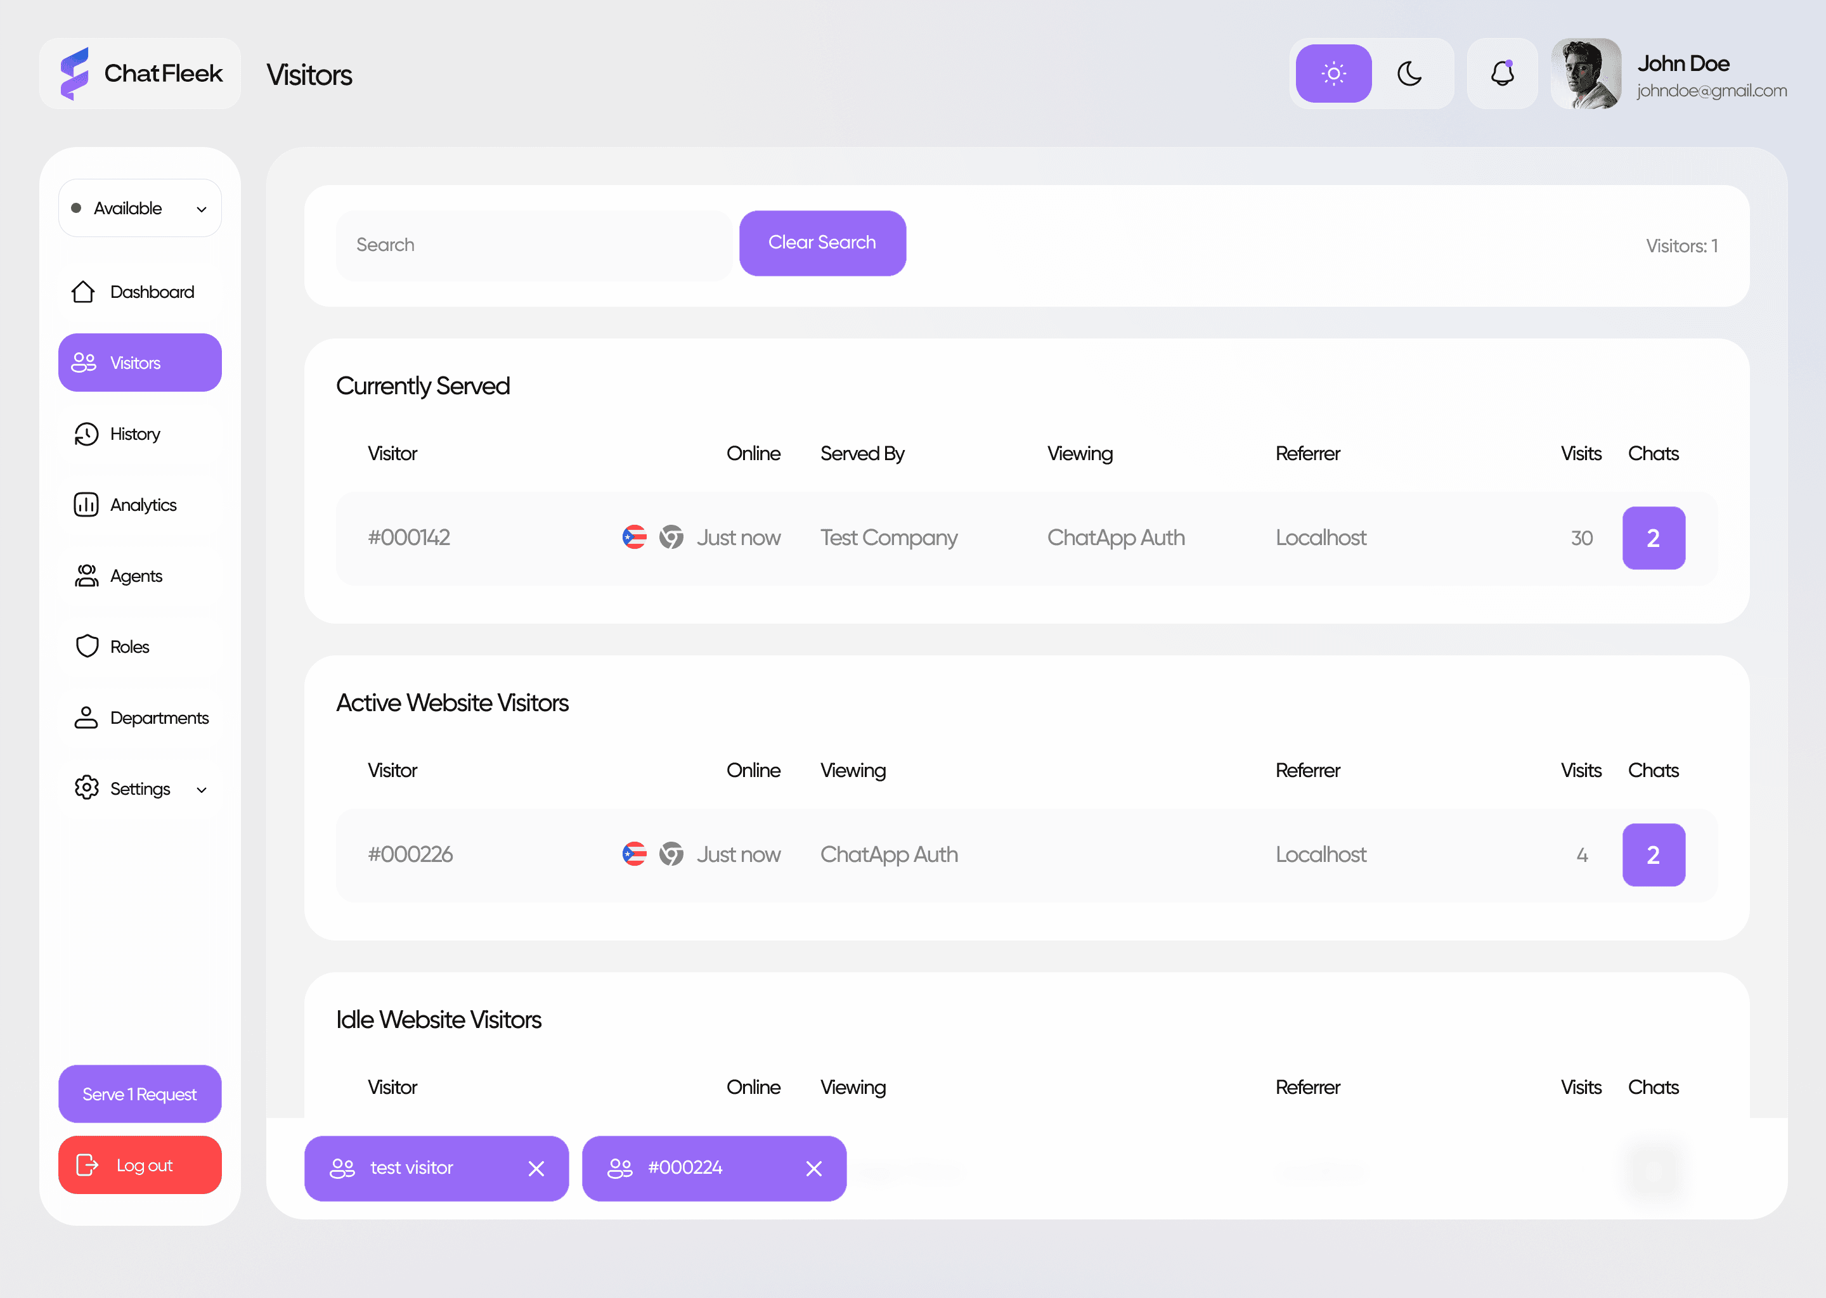This screenshot has height=1298, width=1826.
Task: Click flag icon in row #000226
Action: [x=634, y=854]
